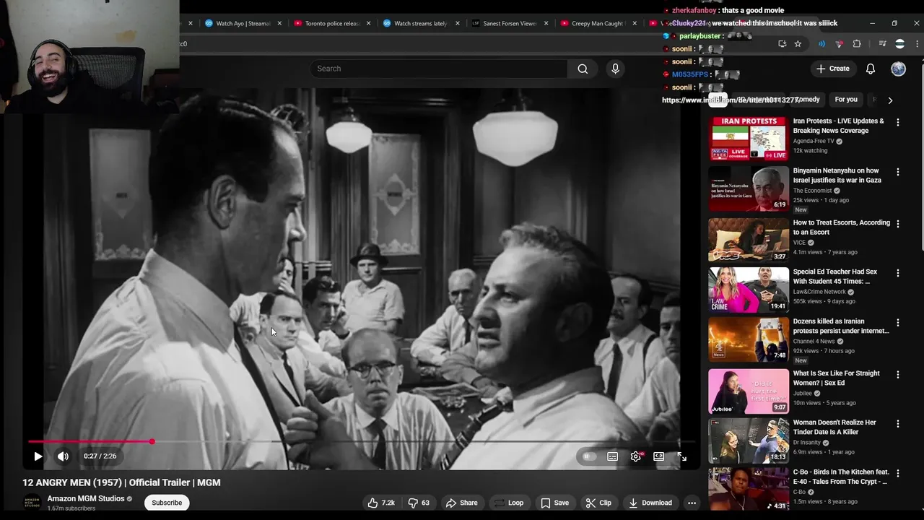Open options for the Tinder Date video
This screenshot has width=924, height=520.
898,424
